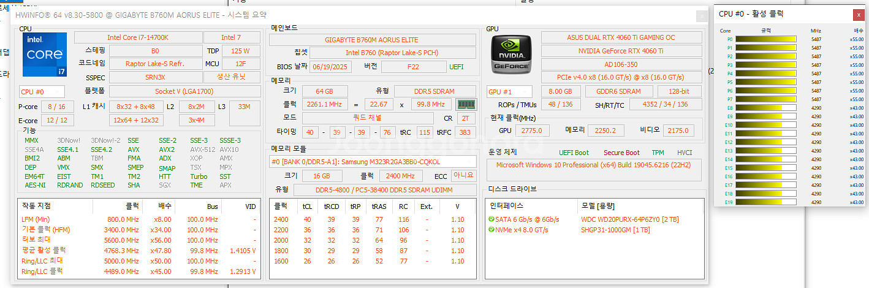Image resolution: width=869 pixels, height=288 pixels.
Task: Click the AD106-350 GPU chip field
Action: click(x=621, y=64)
